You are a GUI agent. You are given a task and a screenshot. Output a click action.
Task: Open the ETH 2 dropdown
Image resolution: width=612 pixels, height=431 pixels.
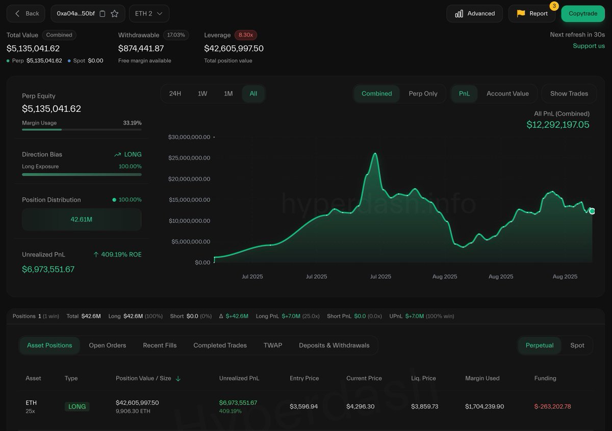pos(149,13)
